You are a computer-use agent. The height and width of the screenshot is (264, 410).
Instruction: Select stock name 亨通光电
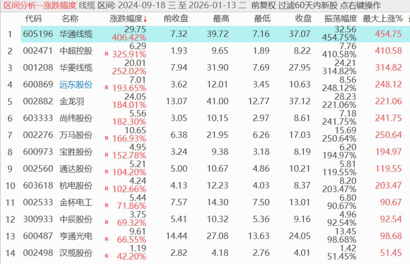(76, 236)
